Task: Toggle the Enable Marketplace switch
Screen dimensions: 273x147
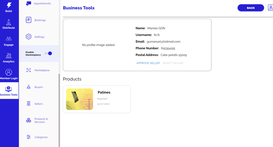Action: click(x=48, y=53)
